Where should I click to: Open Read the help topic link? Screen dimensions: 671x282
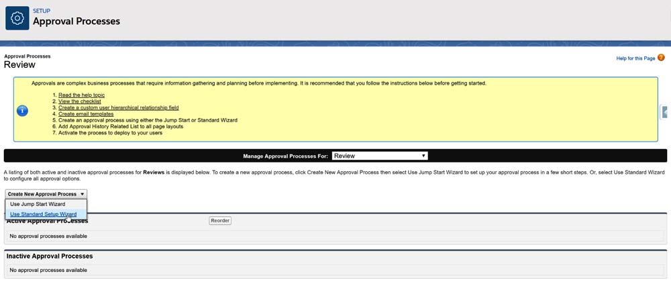[82, 95]
